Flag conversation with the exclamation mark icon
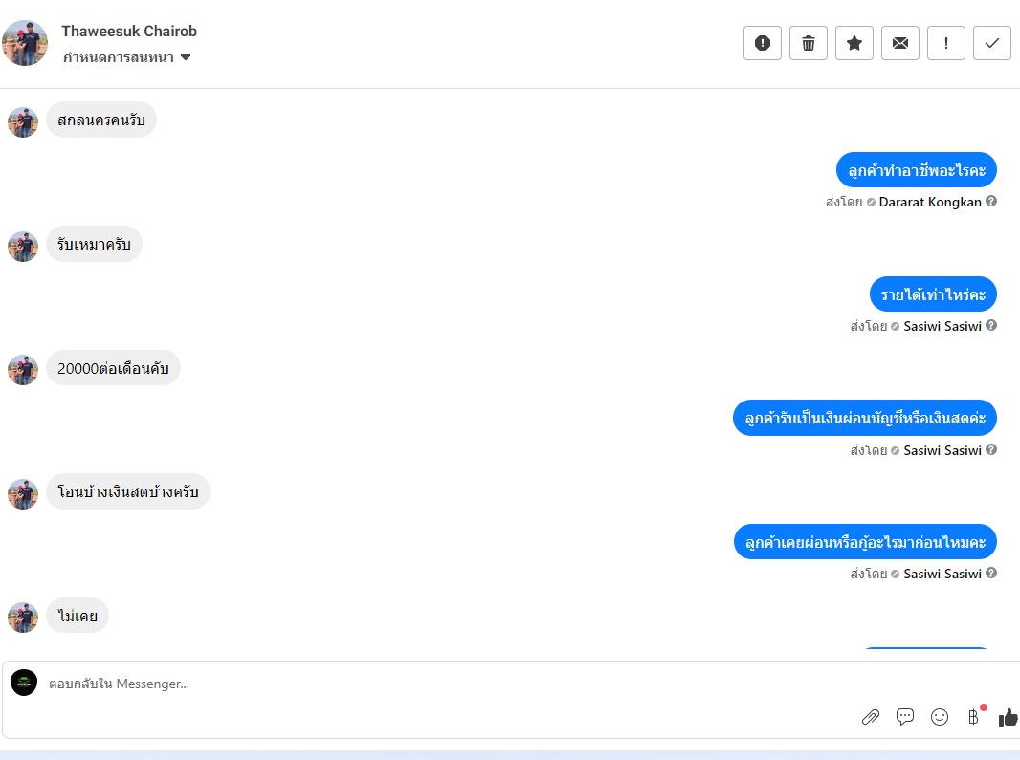This screenshot has width=1020, height=760. pos(945,43)
